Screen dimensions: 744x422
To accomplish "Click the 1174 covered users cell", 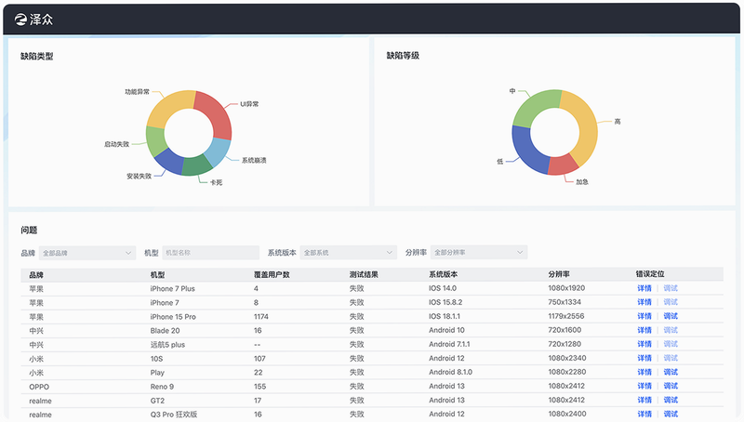I will point(261,316).
